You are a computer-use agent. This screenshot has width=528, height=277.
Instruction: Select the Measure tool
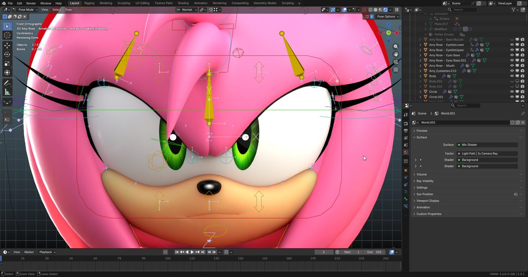point(7,92)
